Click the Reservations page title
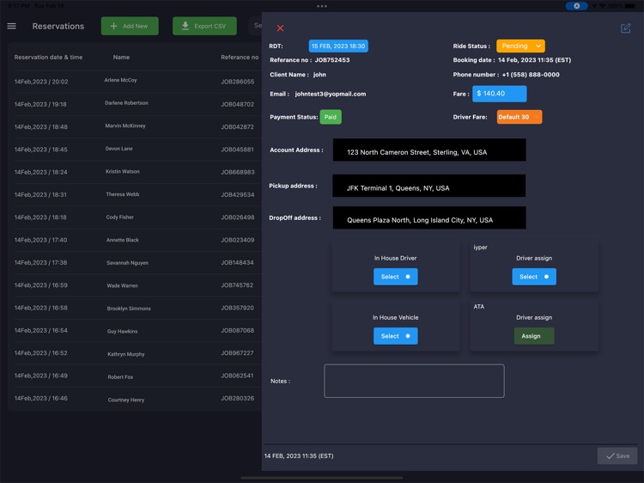The image size is (644, 483). click(x=58, y=26)
